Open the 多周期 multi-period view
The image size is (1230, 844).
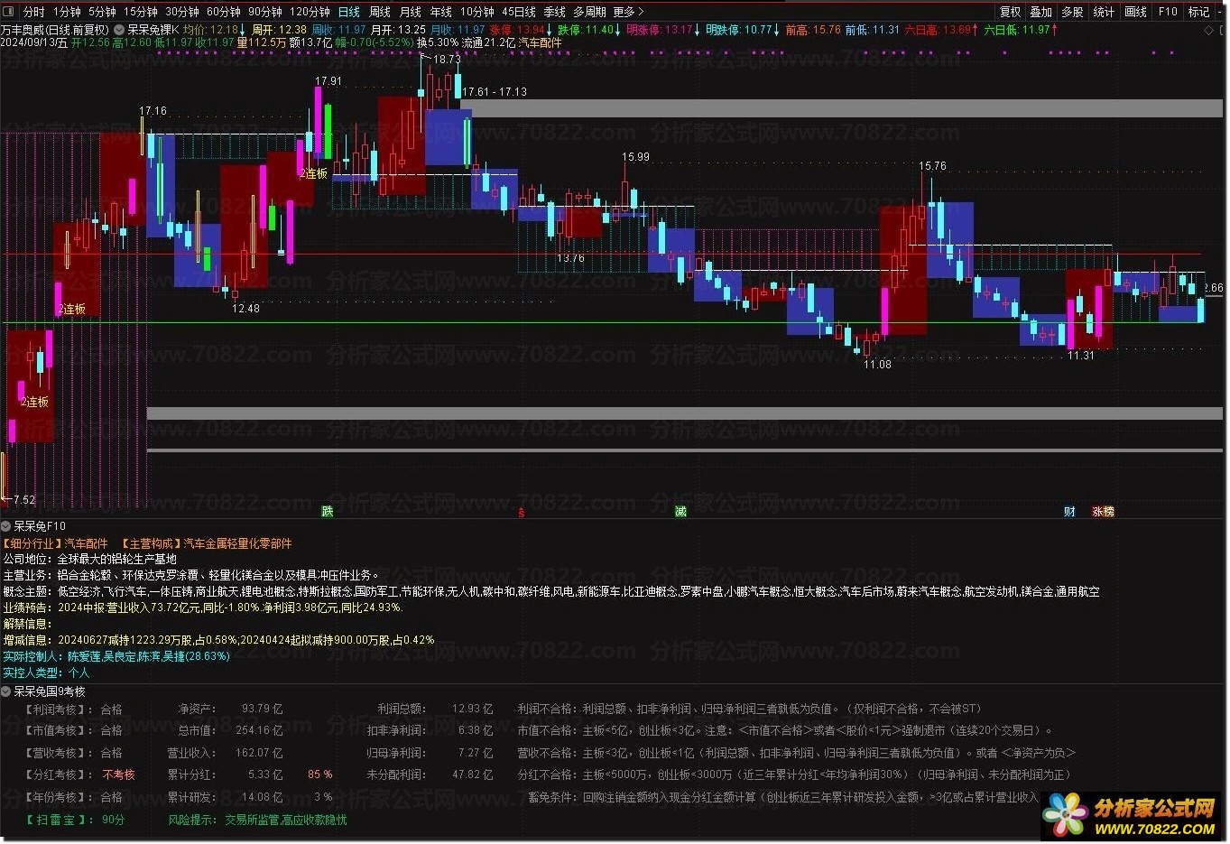tap(589, 12)
